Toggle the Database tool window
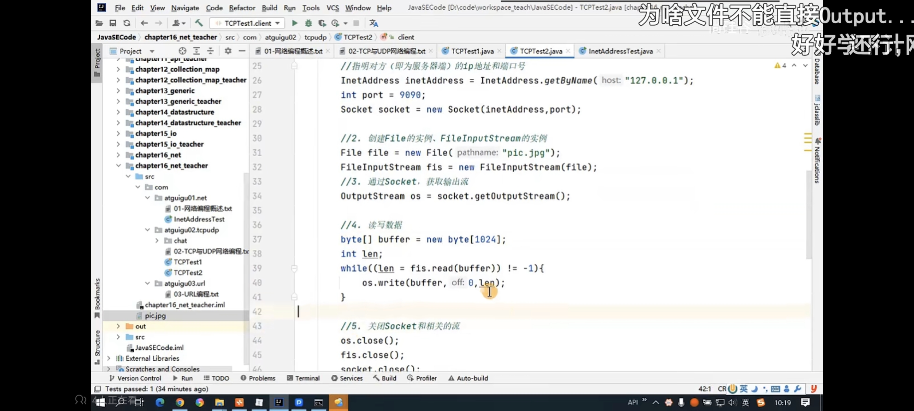The height and width of the screenshot is (411, 914). (x=817, y=71)
